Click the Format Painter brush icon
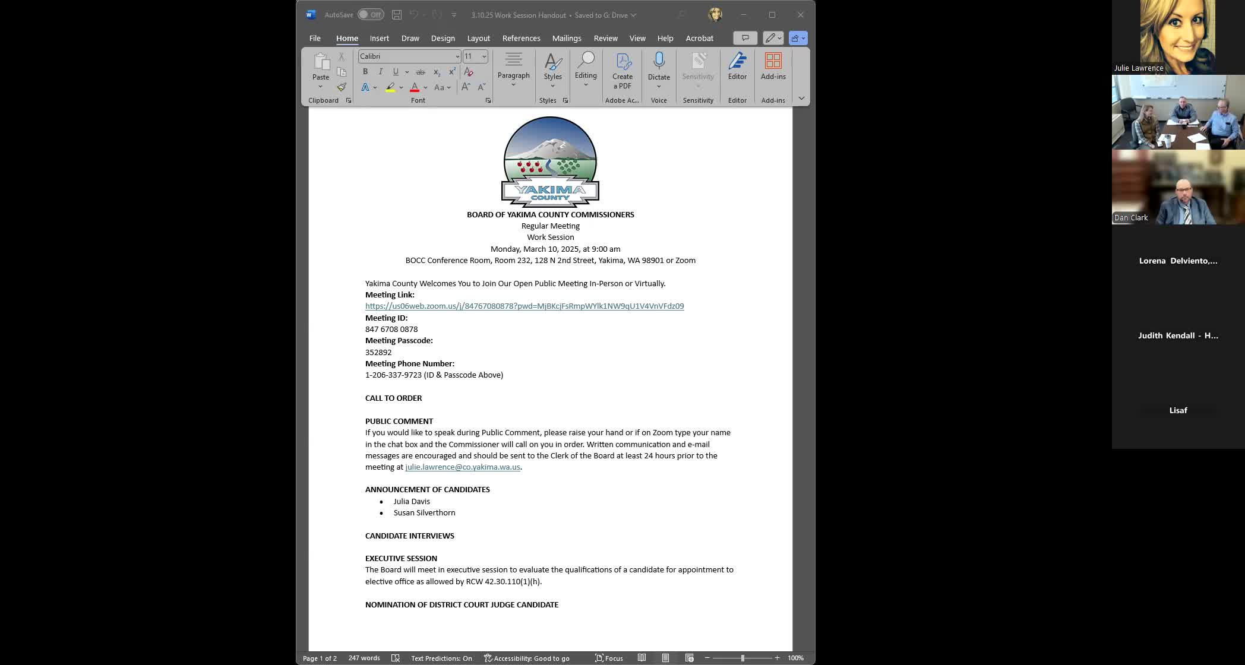Viewport: 1245px width, 665px height. [x=342, y=87]
